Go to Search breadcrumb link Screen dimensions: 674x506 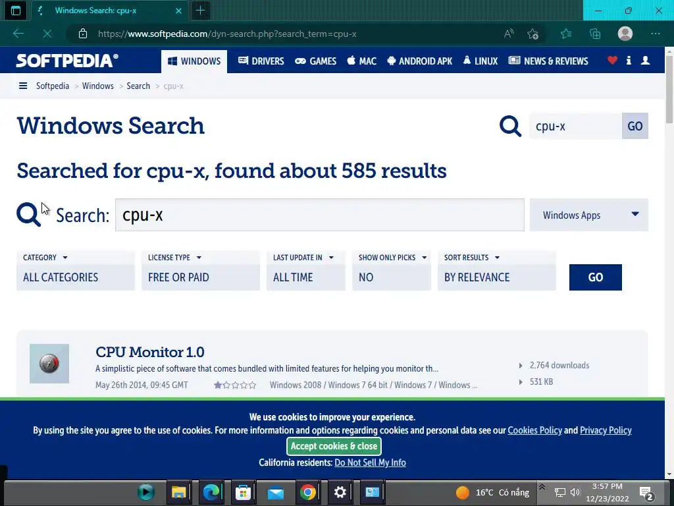coord(138,86)
